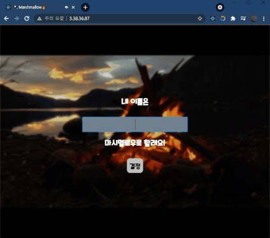The width and height of the screenshot is (270, 238).
Task: Minimize the browser window
Action: click(234, 3)
